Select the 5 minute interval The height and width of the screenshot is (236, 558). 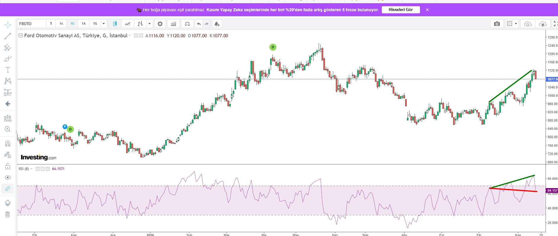tap(51, 24)
